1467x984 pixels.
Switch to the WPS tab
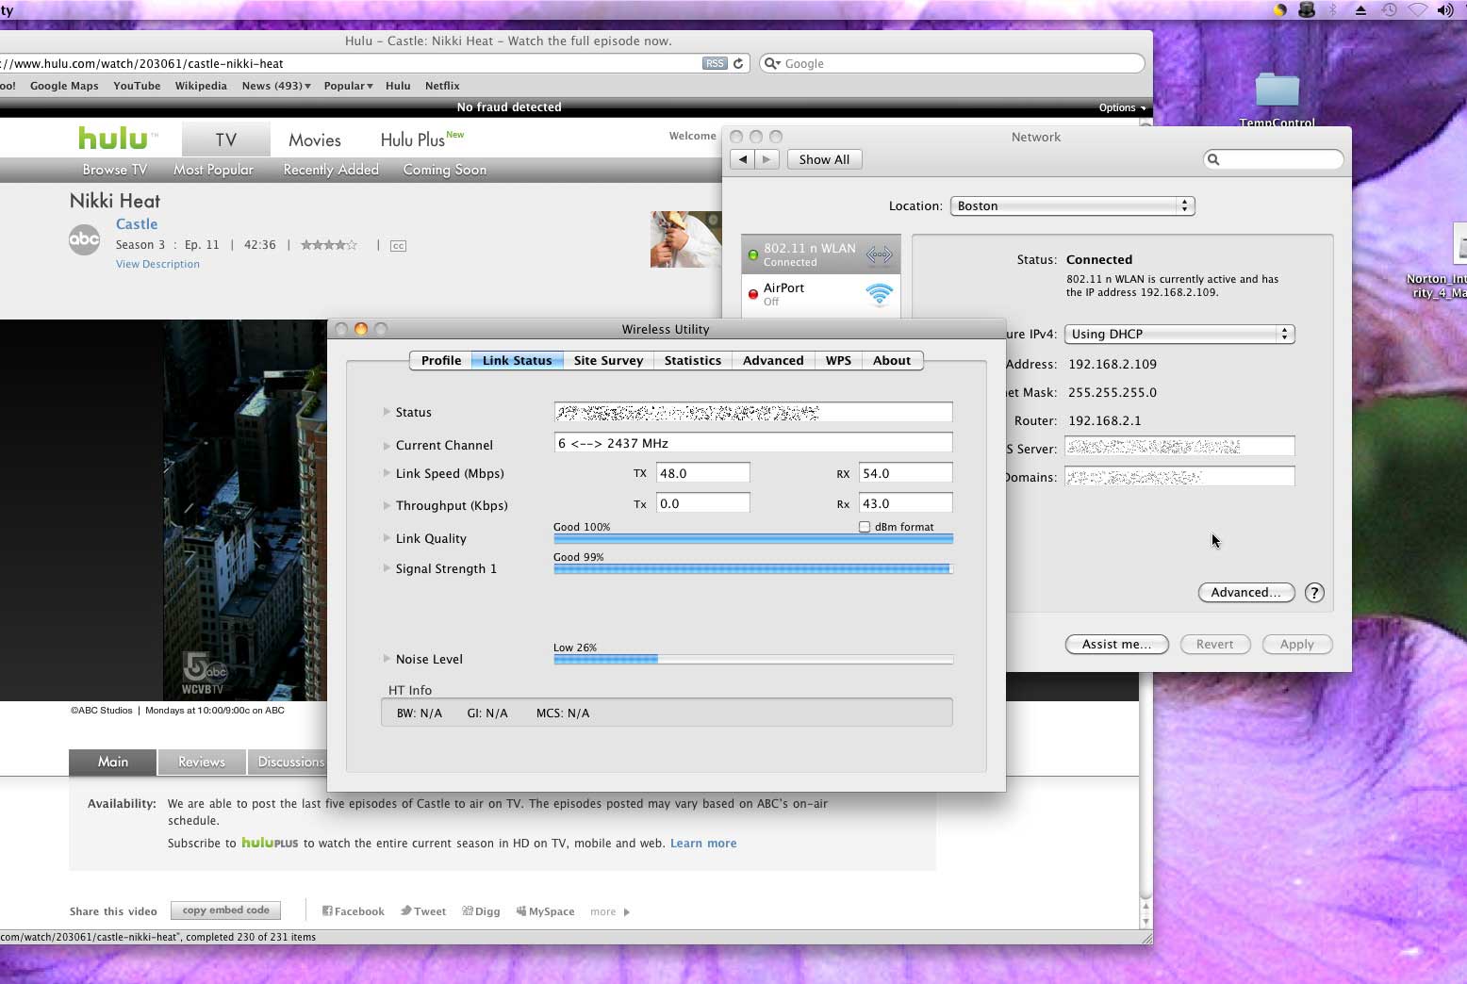pyautogui.click(x=838, y=360)
